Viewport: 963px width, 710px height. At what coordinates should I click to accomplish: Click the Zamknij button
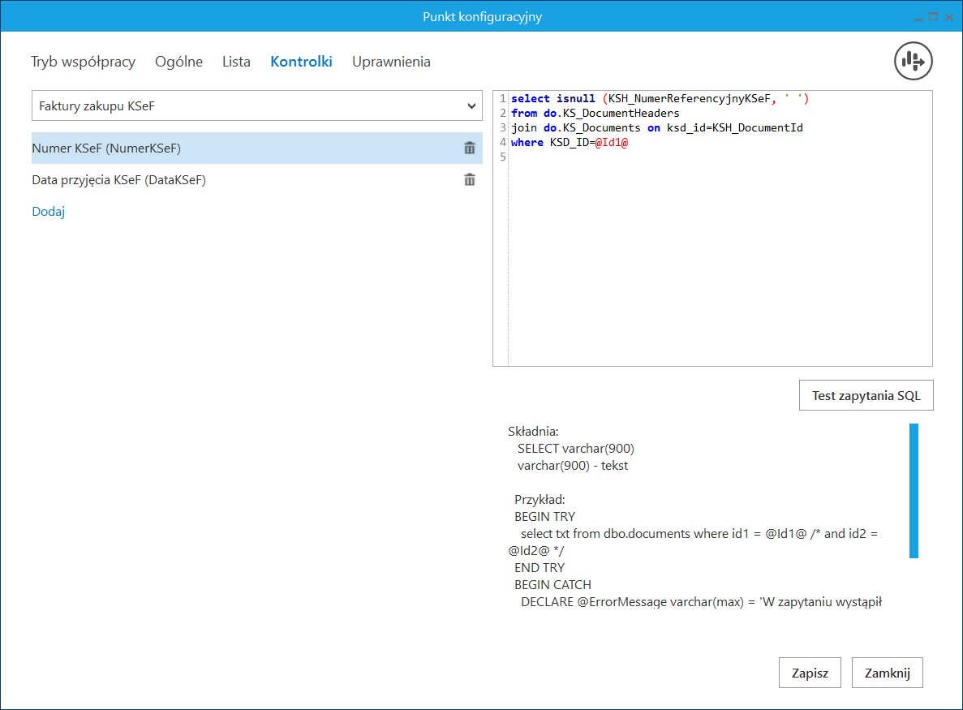pyautogui.click(x=887, y=673)
